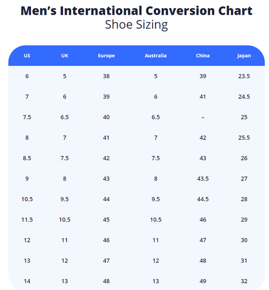Click the China 49 cell
The width and height of the screenshot is (269, 290).
click(203, 281)
